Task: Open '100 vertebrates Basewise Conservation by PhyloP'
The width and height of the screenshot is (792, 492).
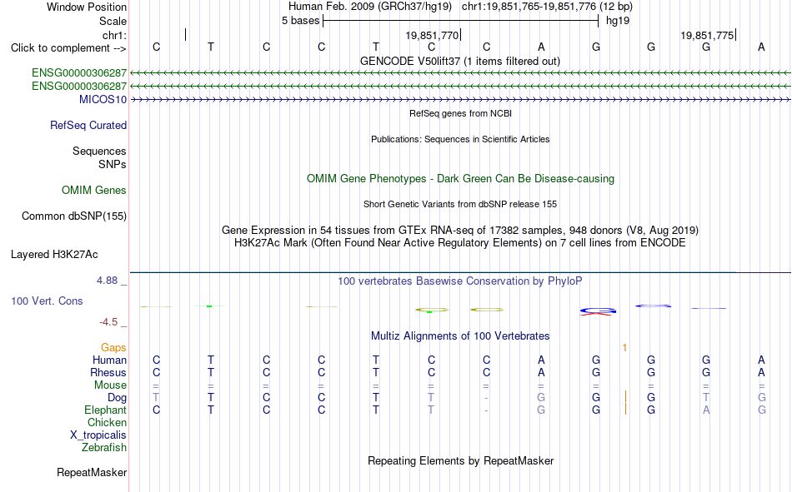Action: point(460,281)
